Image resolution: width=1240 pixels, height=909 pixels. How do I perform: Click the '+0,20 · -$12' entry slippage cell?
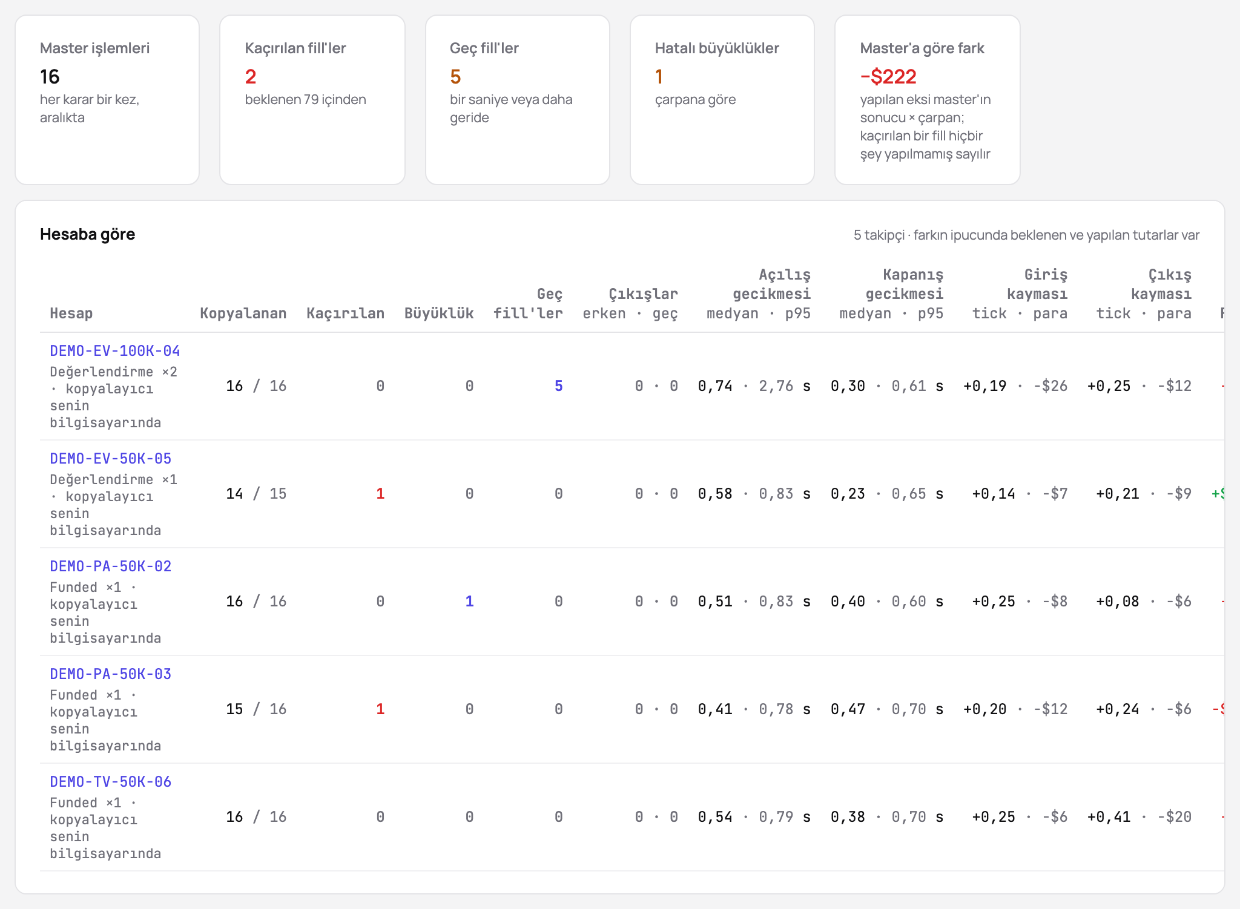1015,709
